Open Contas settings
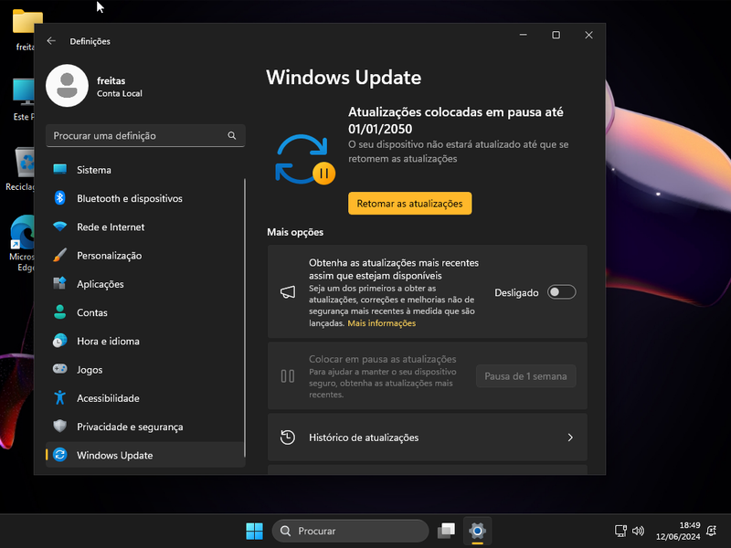The image size is (731, 548). (x=145, y=312)
